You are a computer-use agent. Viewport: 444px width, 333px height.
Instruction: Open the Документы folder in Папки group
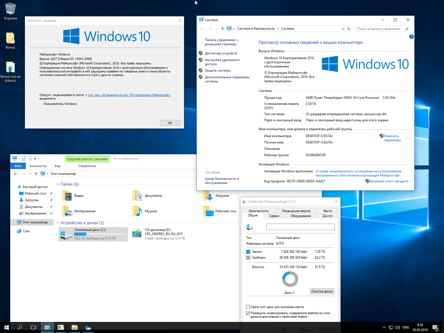(x=147, y=196)
